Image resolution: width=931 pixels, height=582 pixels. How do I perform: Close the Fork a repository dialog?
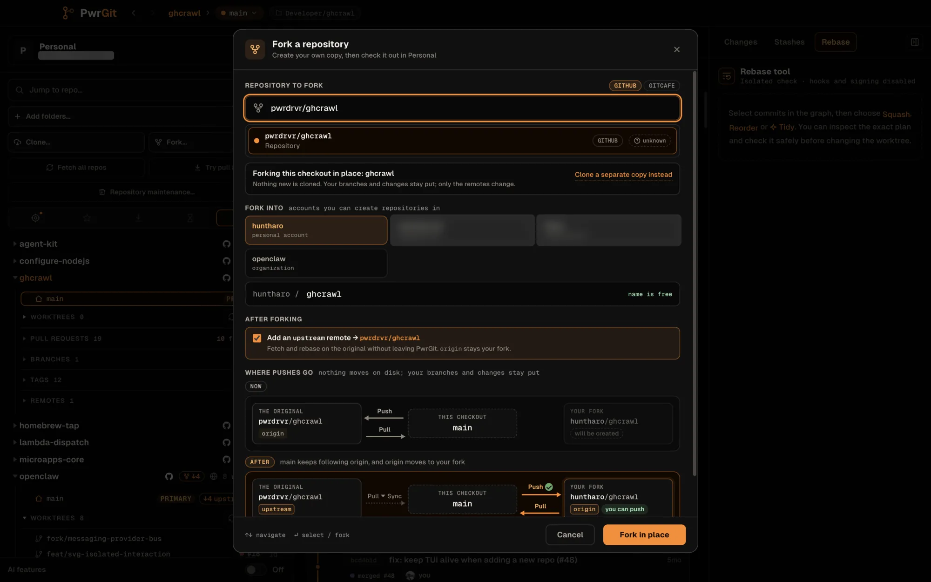click(x=676, y=49)
